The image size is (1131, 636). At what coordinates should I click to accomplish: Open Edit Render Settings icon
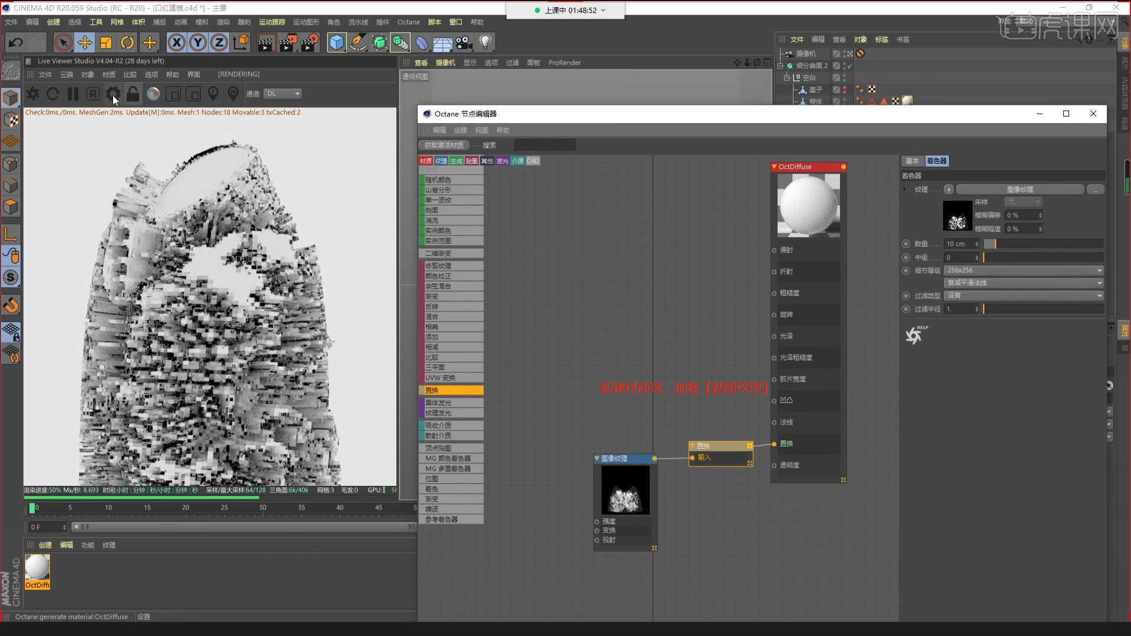310,42
